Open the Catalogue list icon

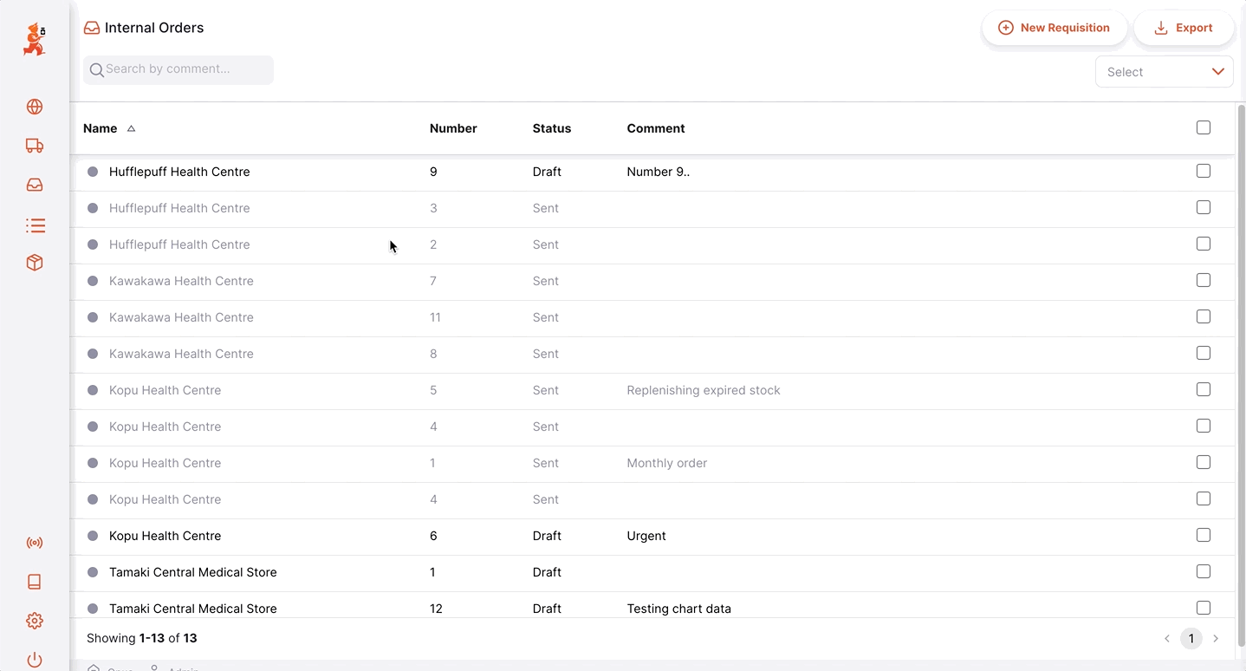[35, 225]
